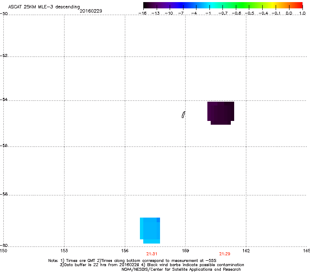Click the NOAA/NESDIS credit line

click(x=181, y=269)
